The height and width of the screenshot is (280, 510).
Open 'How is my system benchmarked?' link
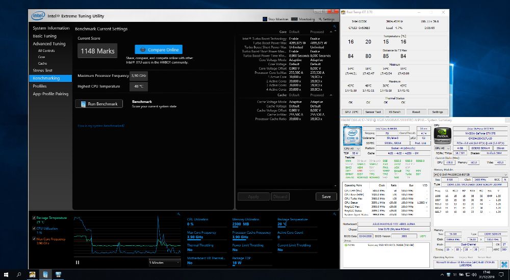tap(101, 126)
